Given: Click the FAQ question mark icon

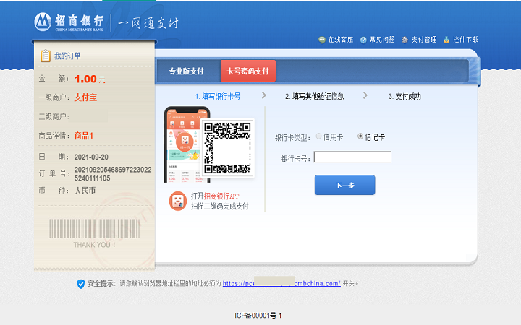Looking at the screenshot, I should point(363,40).
